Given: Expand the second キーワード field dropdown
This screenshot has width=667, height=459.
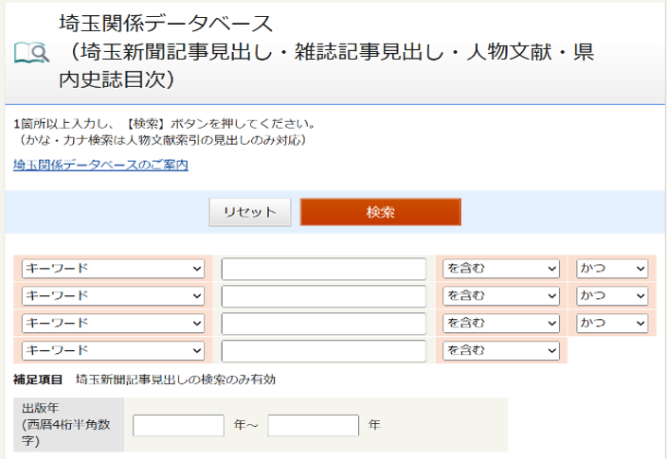Looking at the screenshot, I should point(113,296).
